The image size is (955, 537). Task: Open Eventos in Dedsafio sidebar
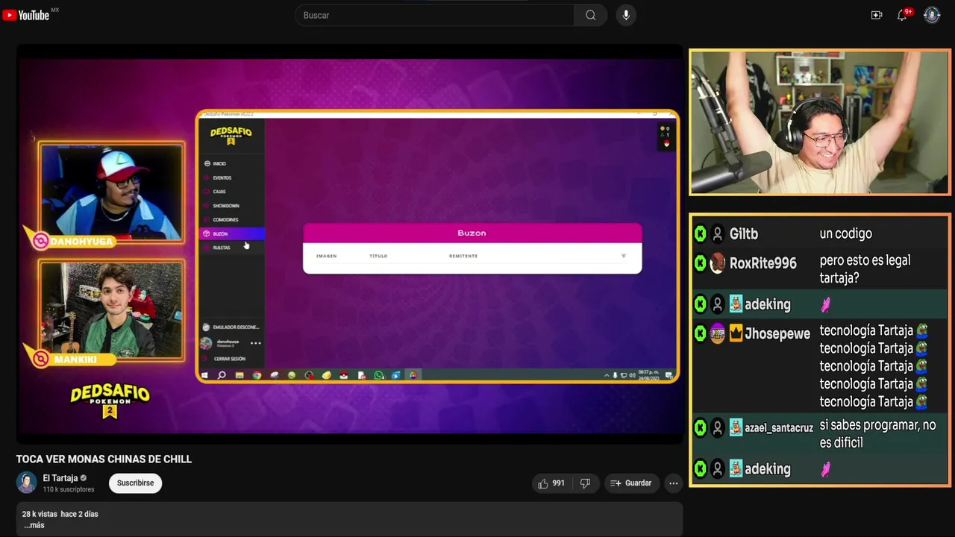coord(222,178)
